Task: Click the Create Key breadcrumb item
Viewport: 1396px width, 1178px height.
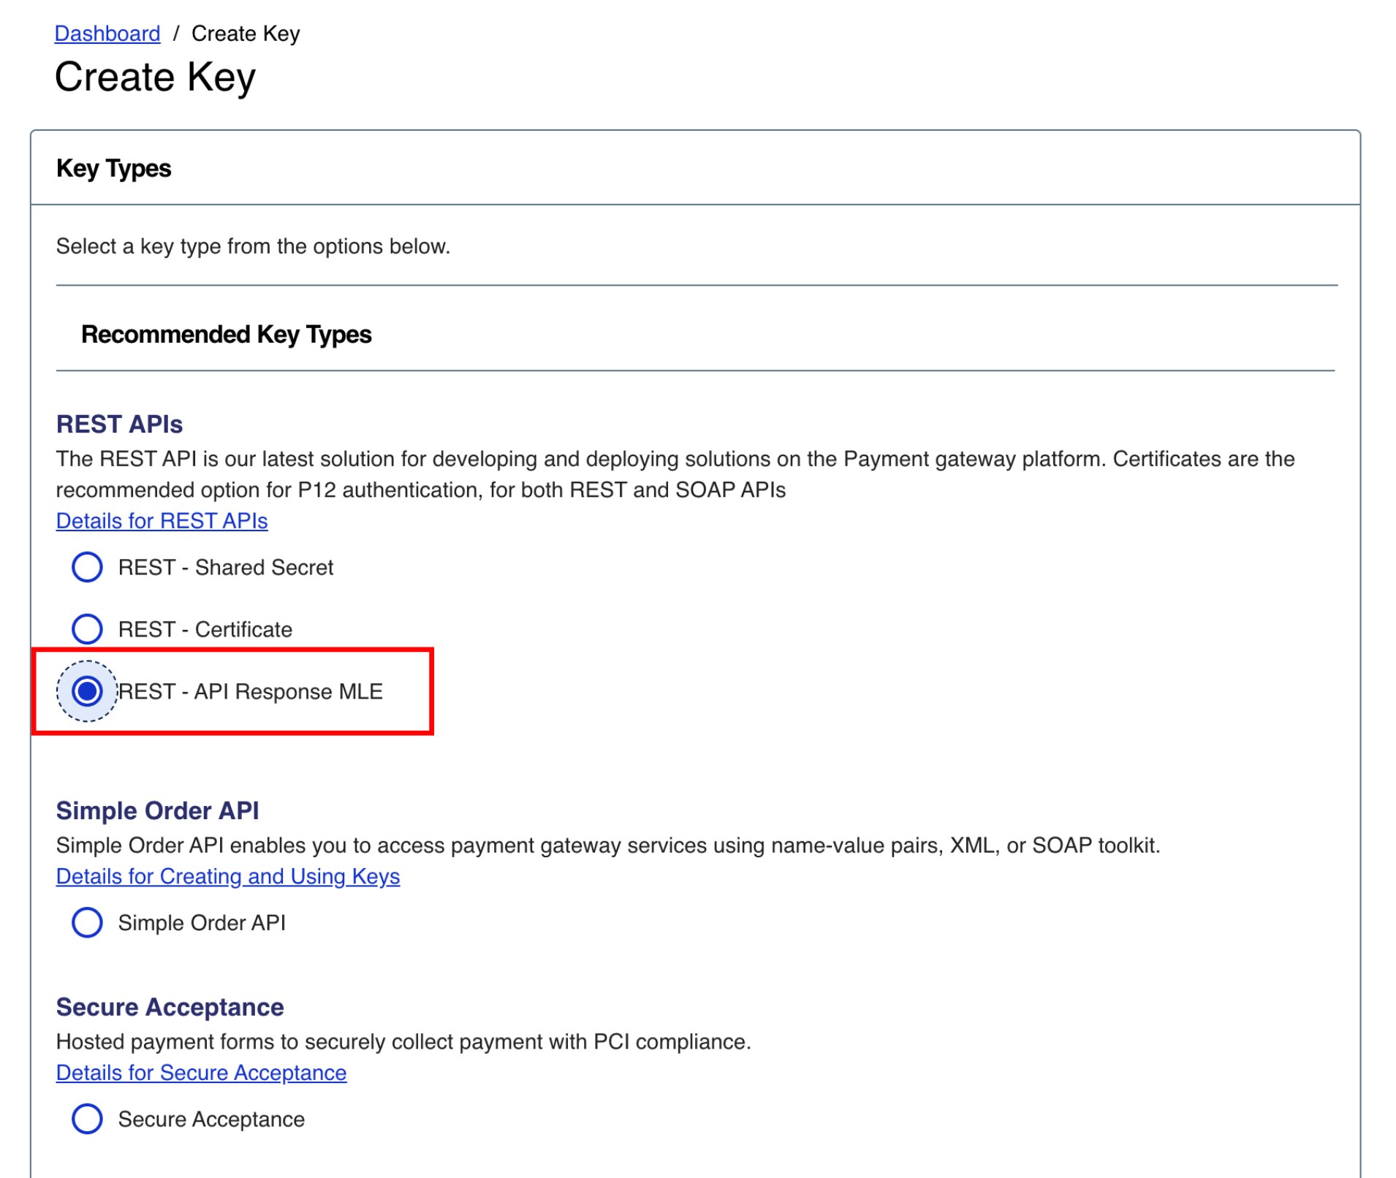Action: [x=246, y=34]
